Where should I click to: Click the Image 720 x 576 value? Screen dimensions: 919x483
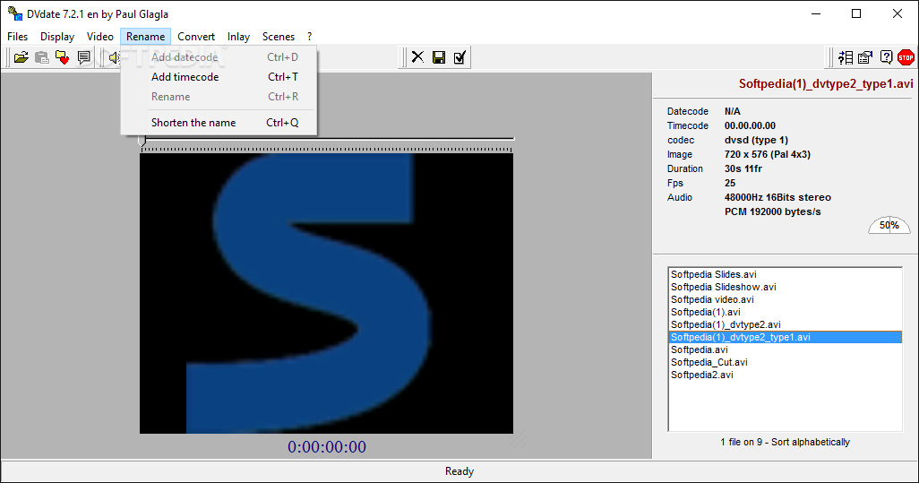(x=768, y=154)
